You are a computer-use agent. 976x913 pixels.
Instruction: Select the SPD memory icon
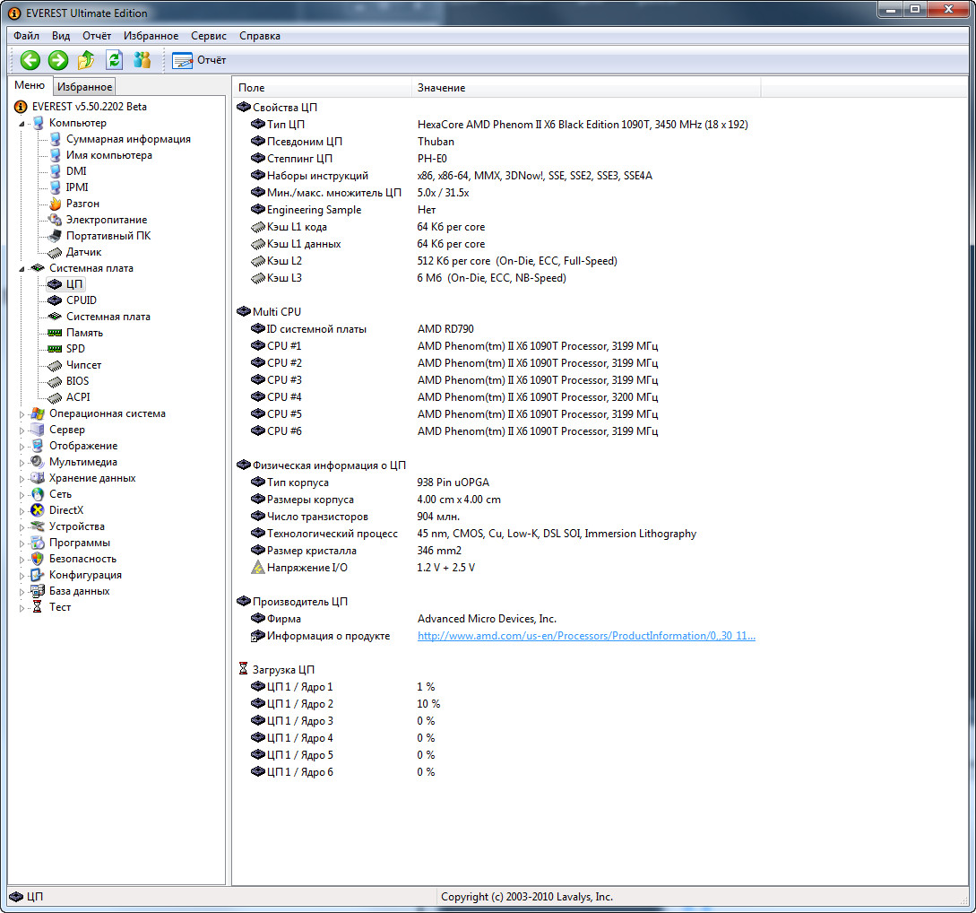point(56,349)
